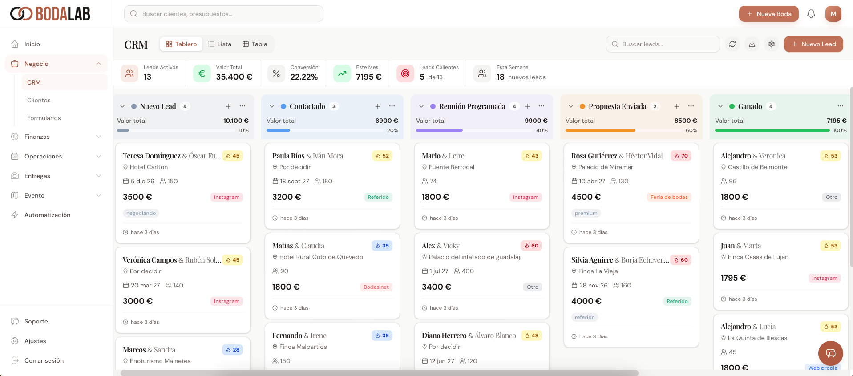Open Teresa Domínguez & Óscar lead card

[x=183, y=193]
